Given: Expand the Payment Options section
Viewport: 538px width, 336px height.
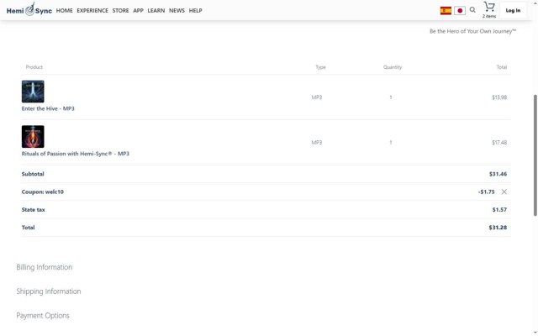Looking at the screenshot, I should 43,316.
